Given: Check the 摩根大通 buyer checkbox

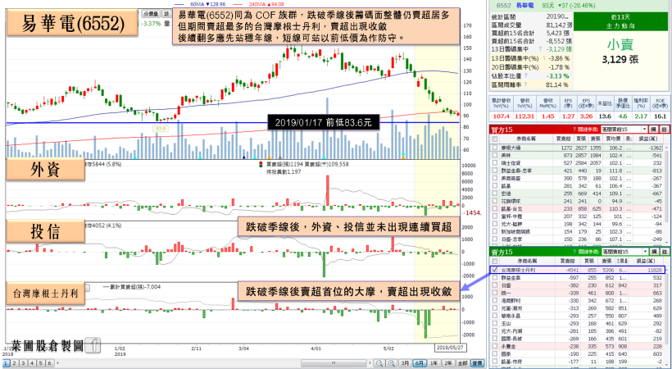Looking at the screenshot, I should tap(494, 147).
